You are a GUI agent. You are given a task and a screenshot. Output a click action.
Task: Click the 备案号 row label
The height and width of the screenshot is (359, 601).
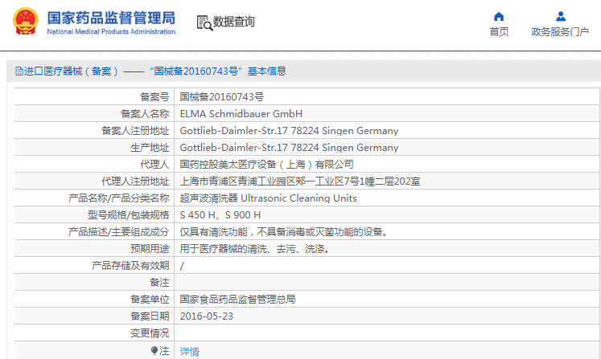click(x=154, y=97)
